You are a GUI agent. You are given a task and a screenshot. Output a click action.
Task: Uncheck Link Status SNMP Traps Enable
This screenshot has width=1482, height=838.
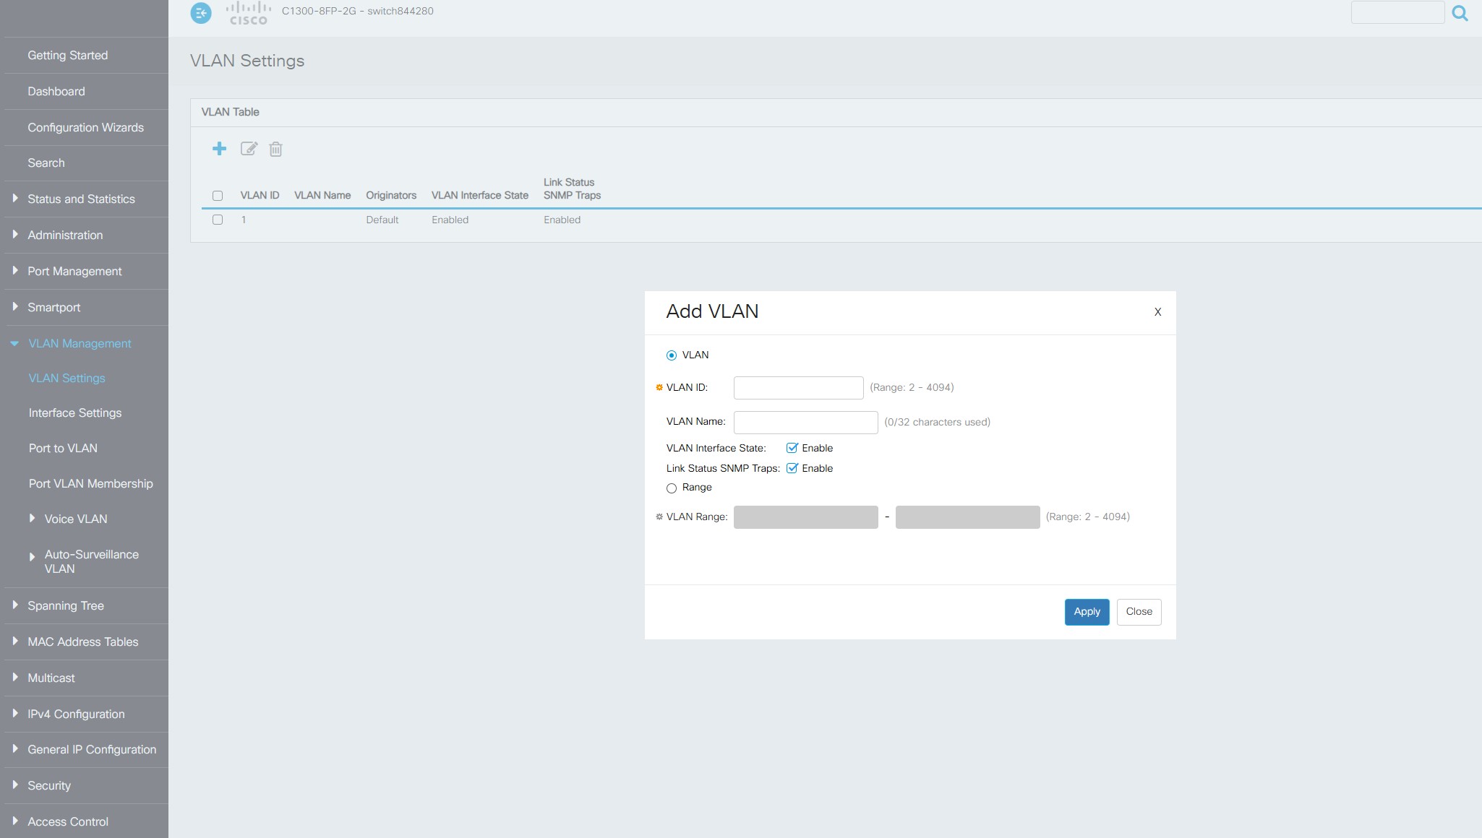[792, 468]
